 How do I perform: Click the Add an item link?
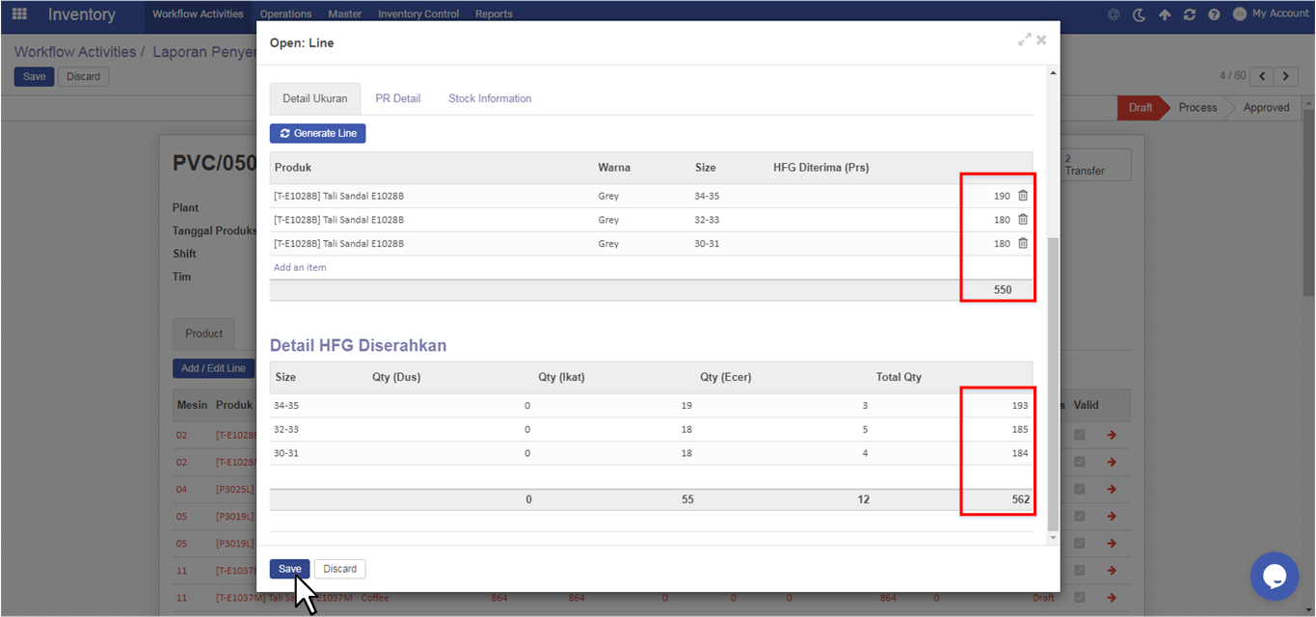point(300,267)
